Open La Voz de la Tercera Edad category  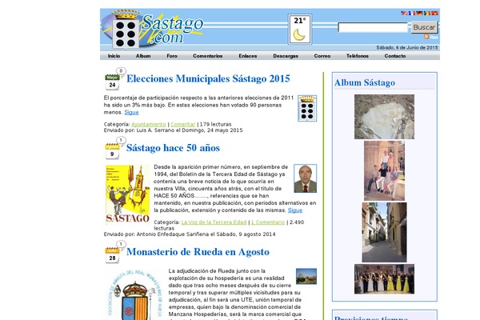pyautogui.click(x=214, y=222)
